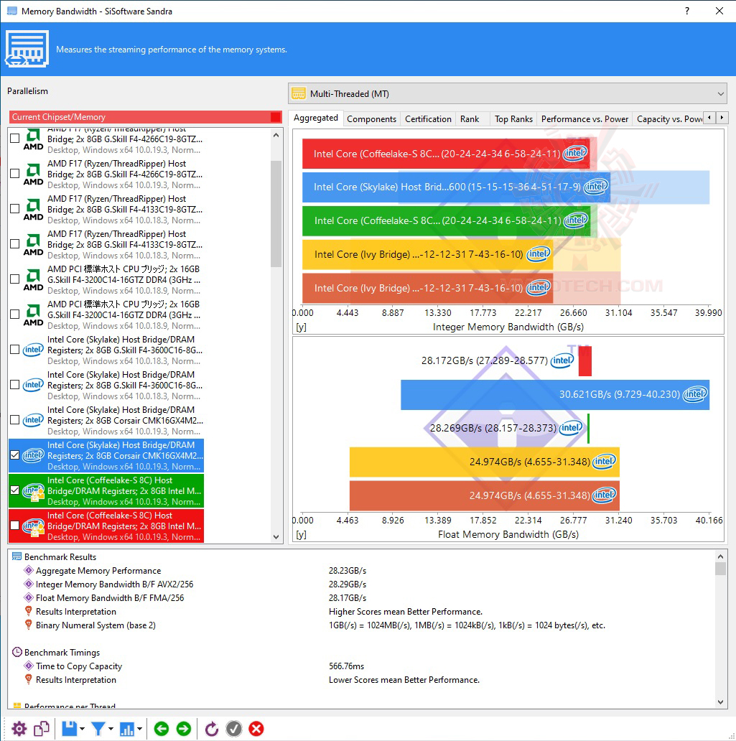Select the red Coffeelake-S 8C list entry
Screen dimensions: 736x741
106,526
